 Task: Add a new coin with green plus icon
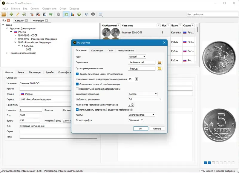(11, 14)
